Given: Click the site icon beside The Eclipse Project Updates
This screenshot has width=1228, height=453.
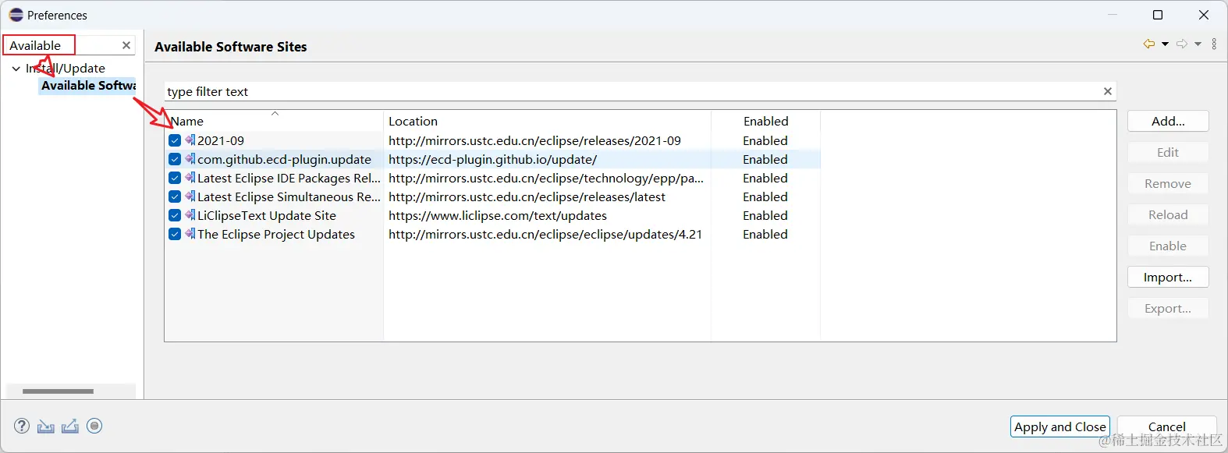Looking at the screenshot, I should click(x=190, y=234).
